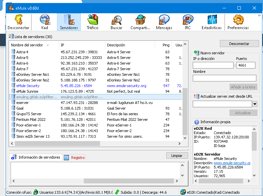263x196 pixels.
Task: Click the Actualizar server.met warning icon
Action: [196, 96]
